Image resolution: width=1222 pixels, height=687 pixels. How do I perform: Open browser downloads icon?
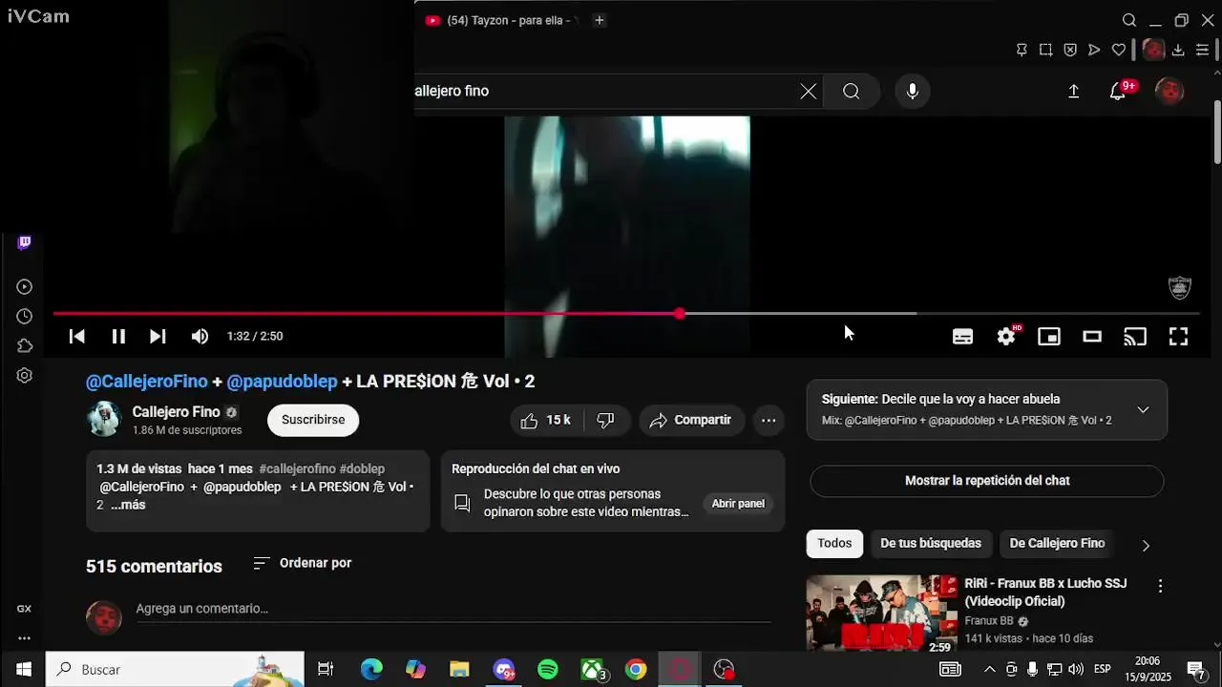tap(1178, 50)
